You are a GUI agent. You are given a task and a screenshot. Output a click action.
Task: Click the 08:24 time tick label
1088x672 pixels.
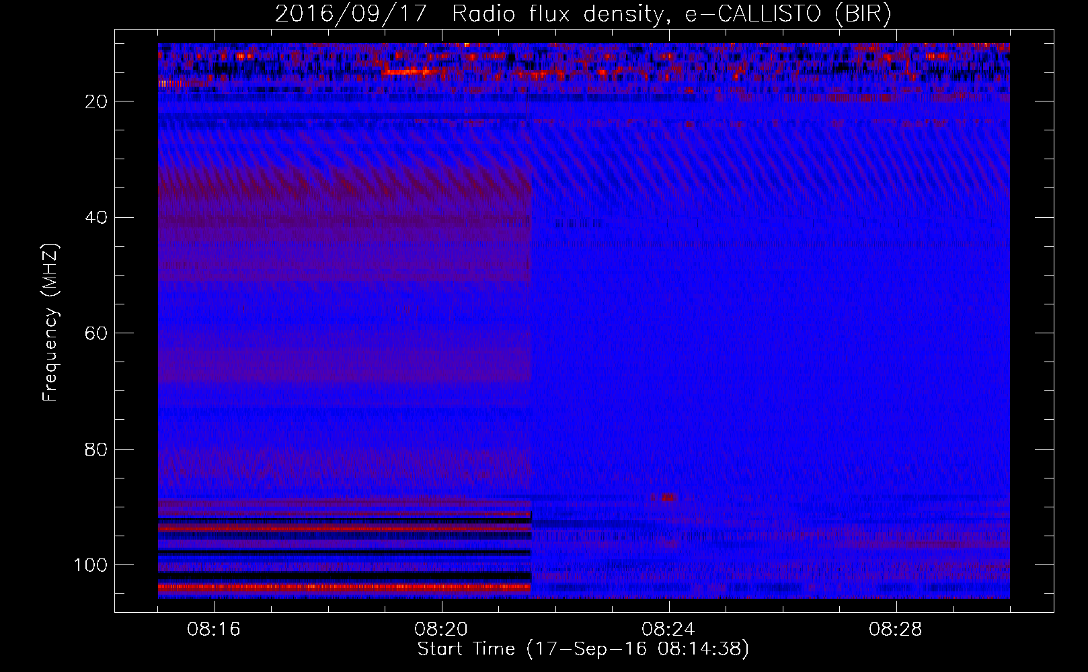coord(668,630)
